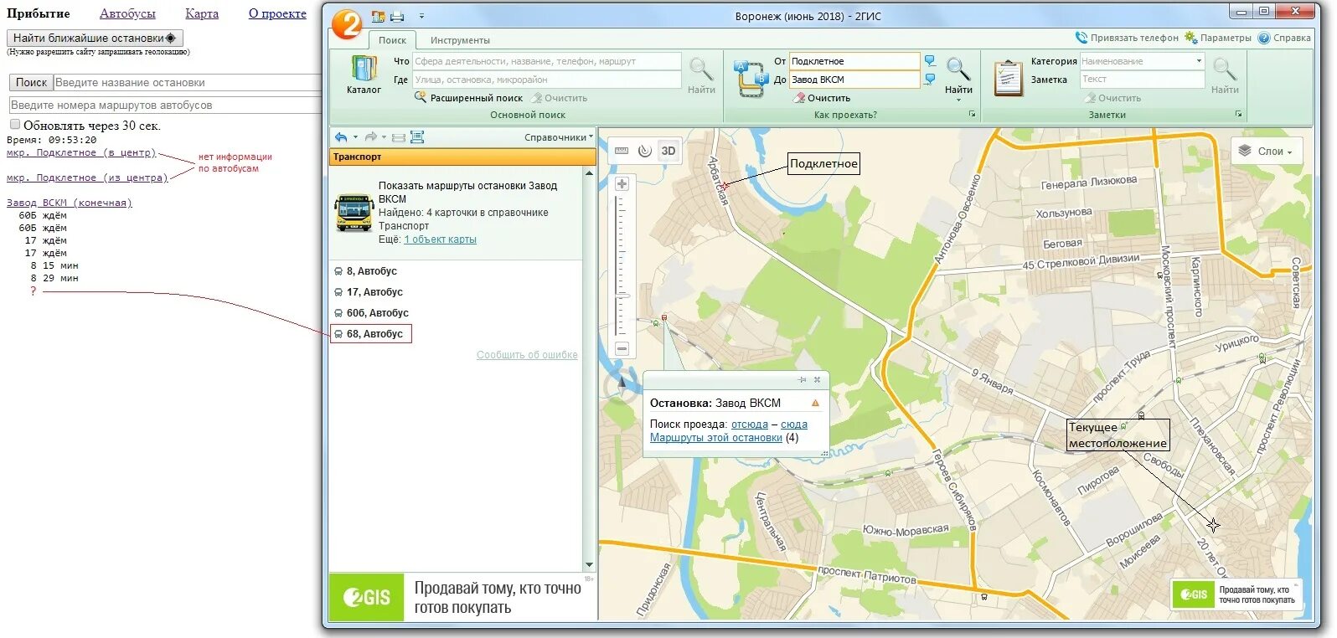Image resolution: width=1337 pixels, height=638 pixels.
Task: Zoom in with the map plus button
Action: click(622, 183)
